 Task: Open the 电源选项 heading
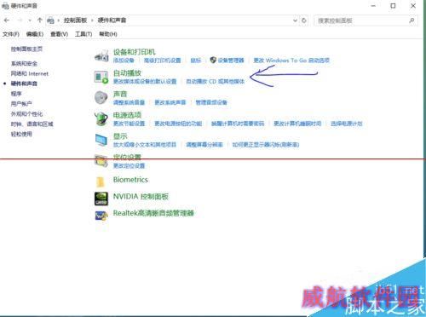coord(127,115)
